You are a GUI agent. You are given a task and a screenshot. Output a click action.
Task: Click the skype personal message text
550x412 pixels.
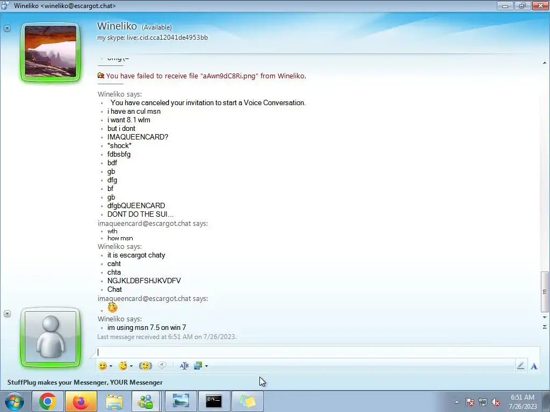click(152, 38)
